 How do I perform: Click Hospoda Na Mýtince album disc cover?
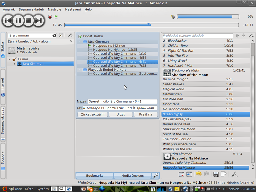coord(167,156)
